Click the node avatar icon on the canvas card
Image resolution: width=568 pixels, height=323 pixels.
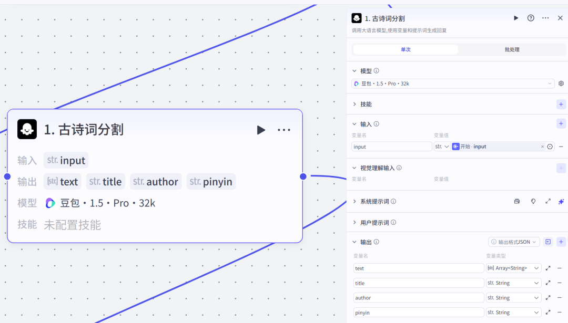[27, 129]
